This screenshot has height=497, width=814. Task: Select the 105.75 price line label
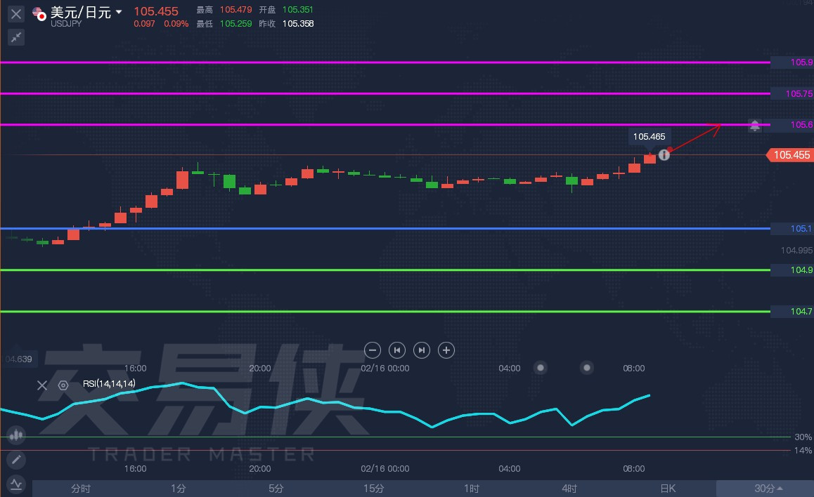[792, 94]
